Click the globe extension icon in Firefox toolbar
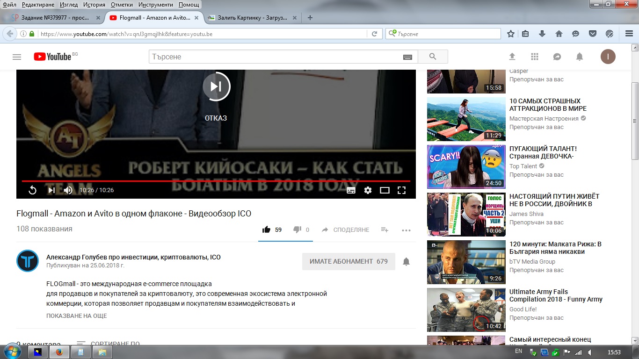 click(609, 34)
